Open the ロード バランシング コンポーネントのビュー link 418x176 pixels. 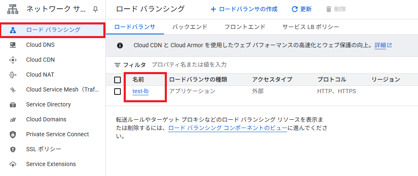tap(227, 128)
